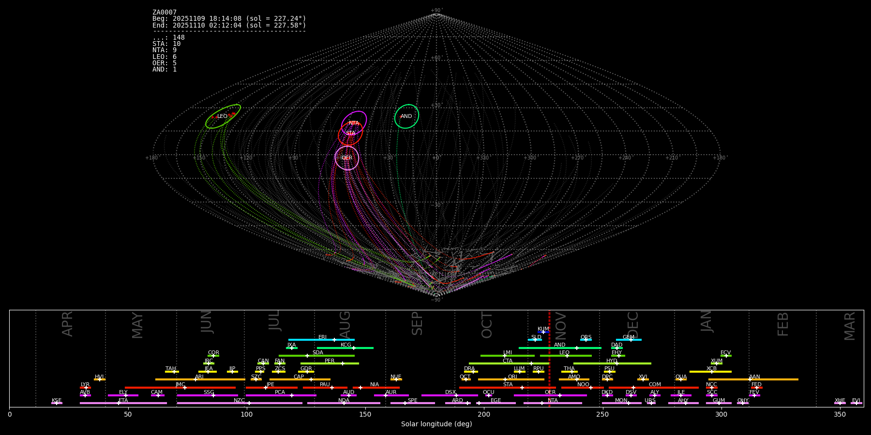Select the MON shower label in timeline
The height and width of the screenshot is (435, 871).
tap(621, 401)
